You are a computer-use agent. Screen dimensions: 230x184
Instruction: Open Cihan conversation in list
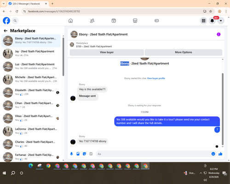pos(31,105)
